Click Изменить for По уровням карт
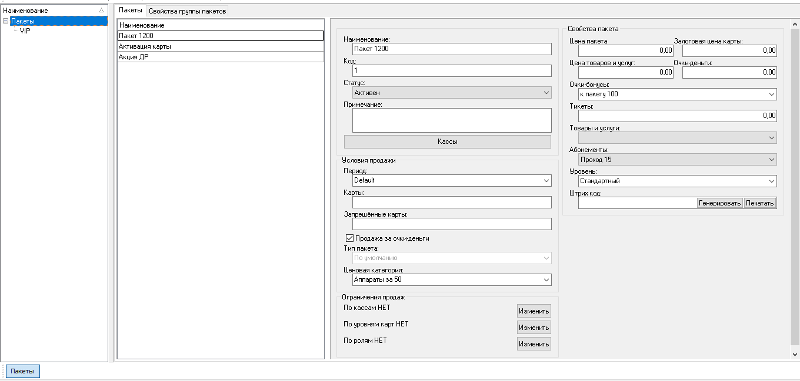This screenshot has height=381, width=800. pyautogui.click(x=534, y=328)
